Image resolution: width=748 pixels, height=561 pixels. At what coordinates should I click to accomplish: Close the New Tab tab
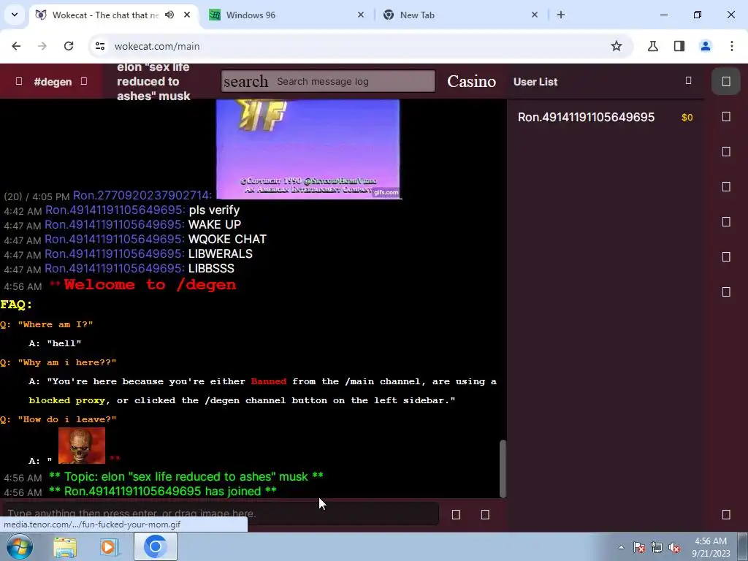coord(534,15)
